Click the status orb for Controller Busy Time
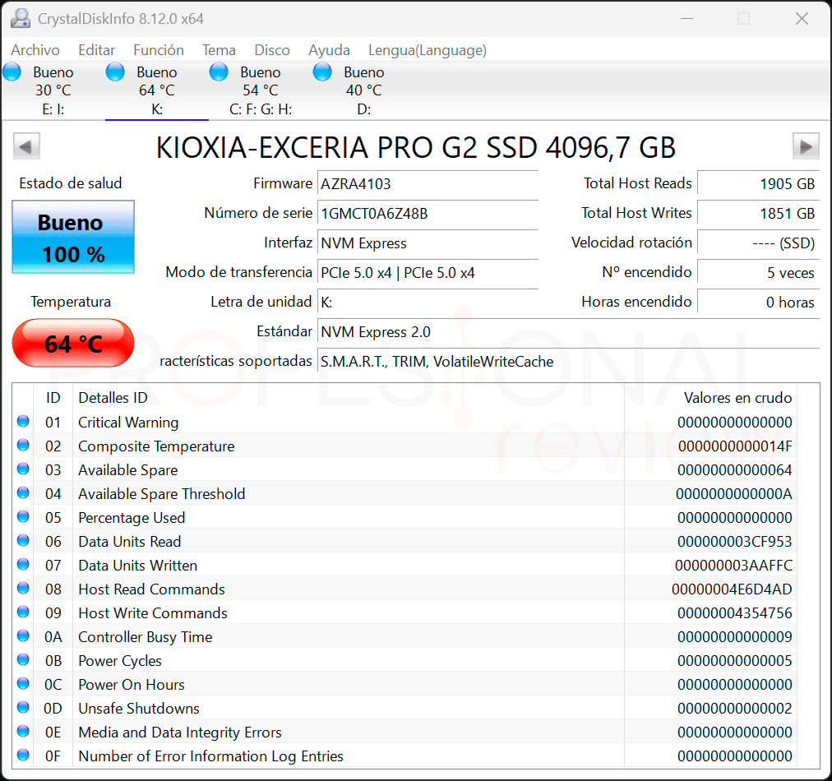 pyautogui.click(x=23, y=636)
